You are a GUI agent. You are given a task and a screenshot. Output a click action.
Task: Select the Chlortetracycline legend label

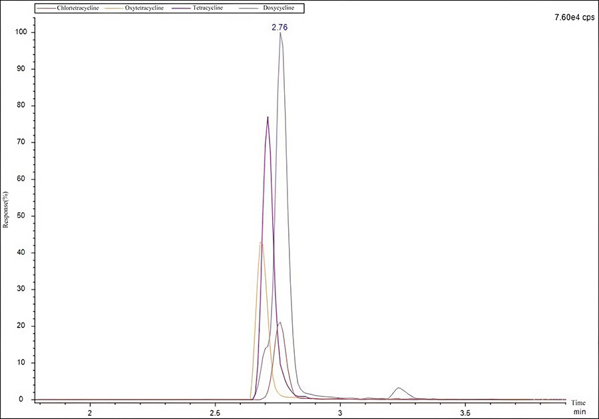coord(78,9)
